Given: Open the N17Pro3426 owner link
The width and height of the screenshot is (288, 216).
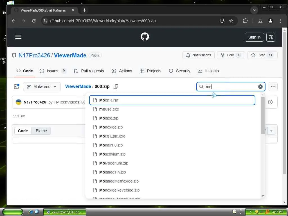Looking at the screenshot, I should [x=34, y=55].
